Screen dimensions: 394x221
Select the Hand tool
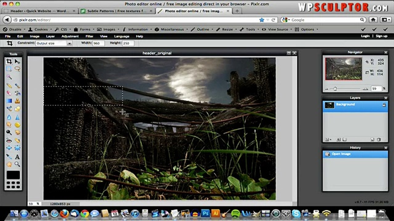(x=9, y=165)
